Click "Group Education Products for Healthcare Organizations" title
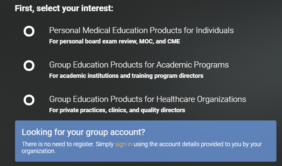 (x=147, y=99)
